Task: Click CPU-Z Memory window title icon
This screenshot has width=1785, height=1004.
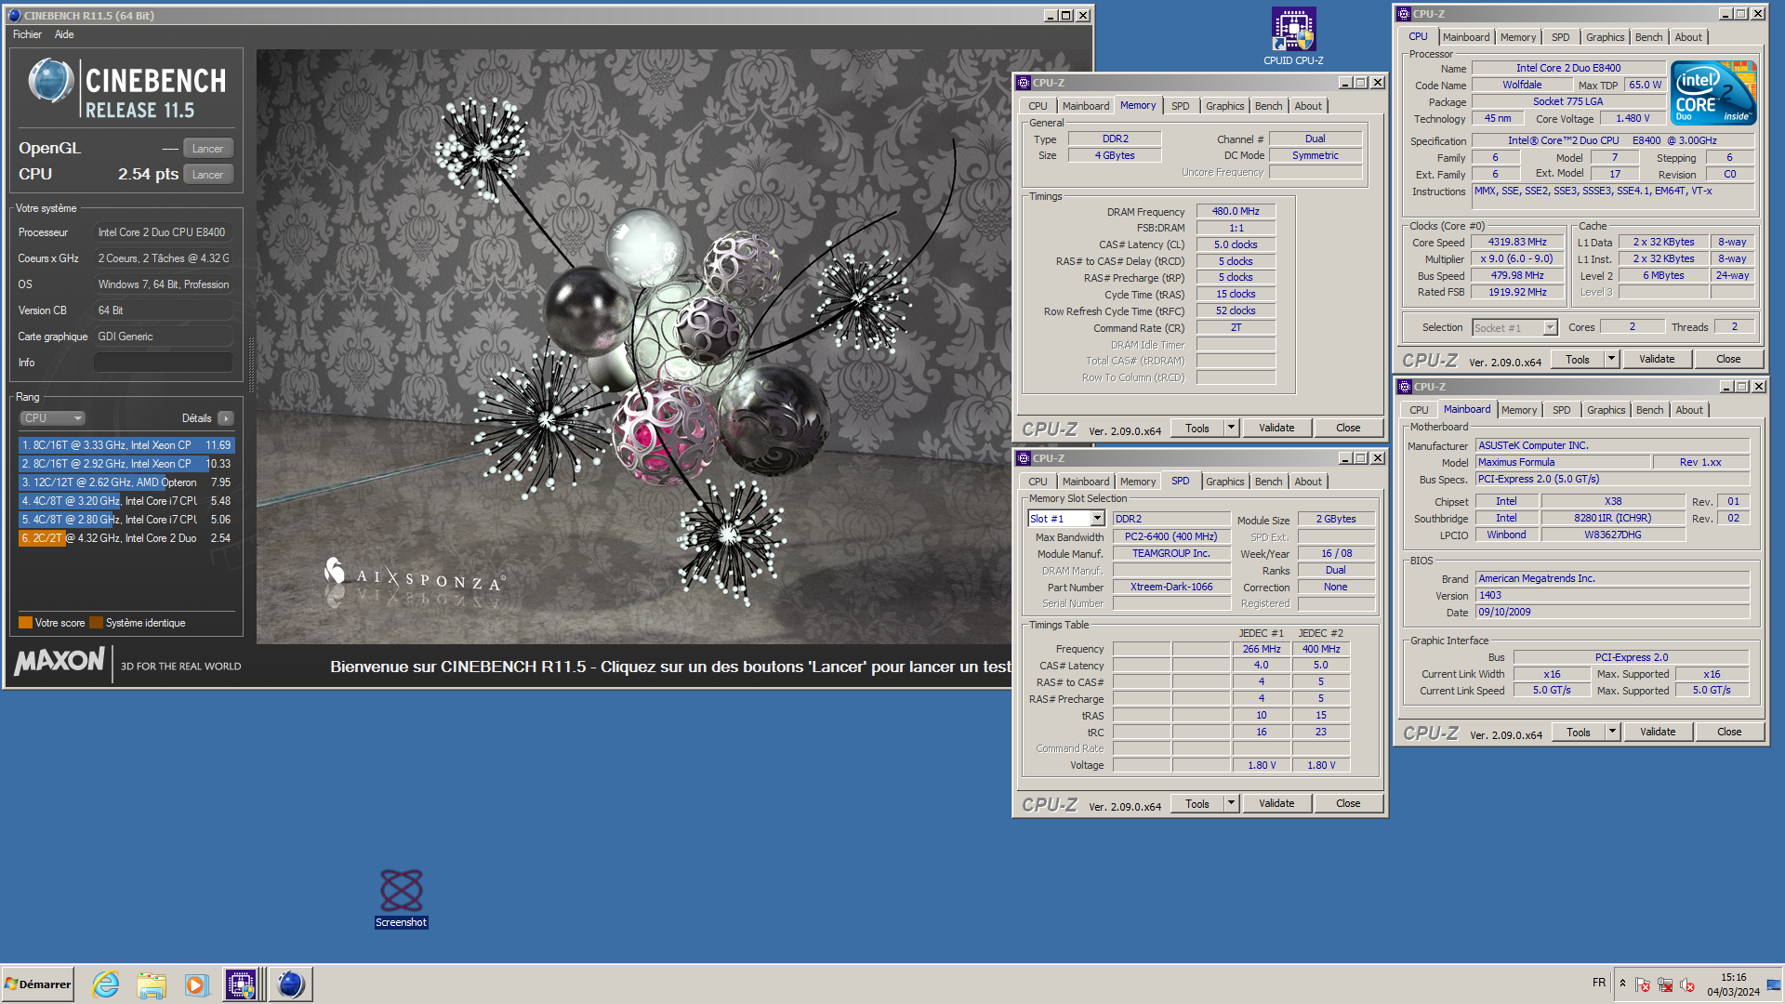Action: pyautogui.click(x=1024, y=83)
